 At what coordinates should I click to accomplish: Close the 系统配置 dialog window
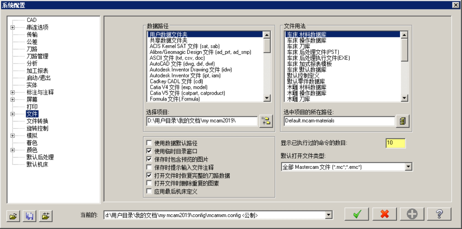coord(456,5)
